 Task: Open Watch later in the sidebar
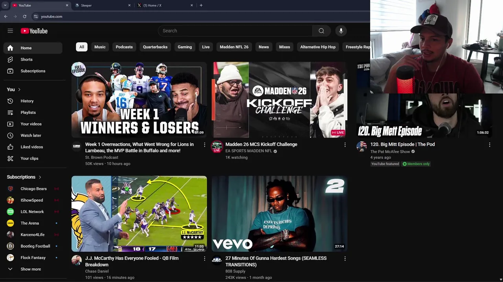pos(33,136)
